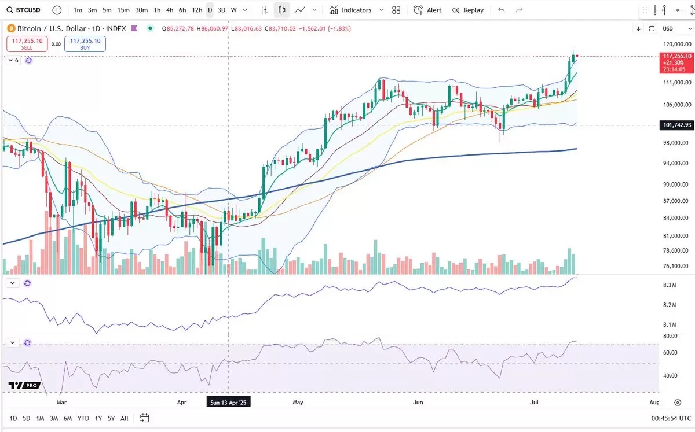The image size is (695, 432).
Task: Set date range to 1D
Action: coord(13,418)
